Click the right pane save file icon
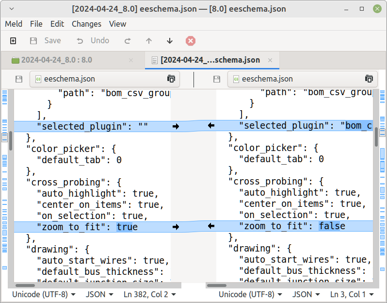This screenshot has width=387, height=303. (x=217, y=79)
